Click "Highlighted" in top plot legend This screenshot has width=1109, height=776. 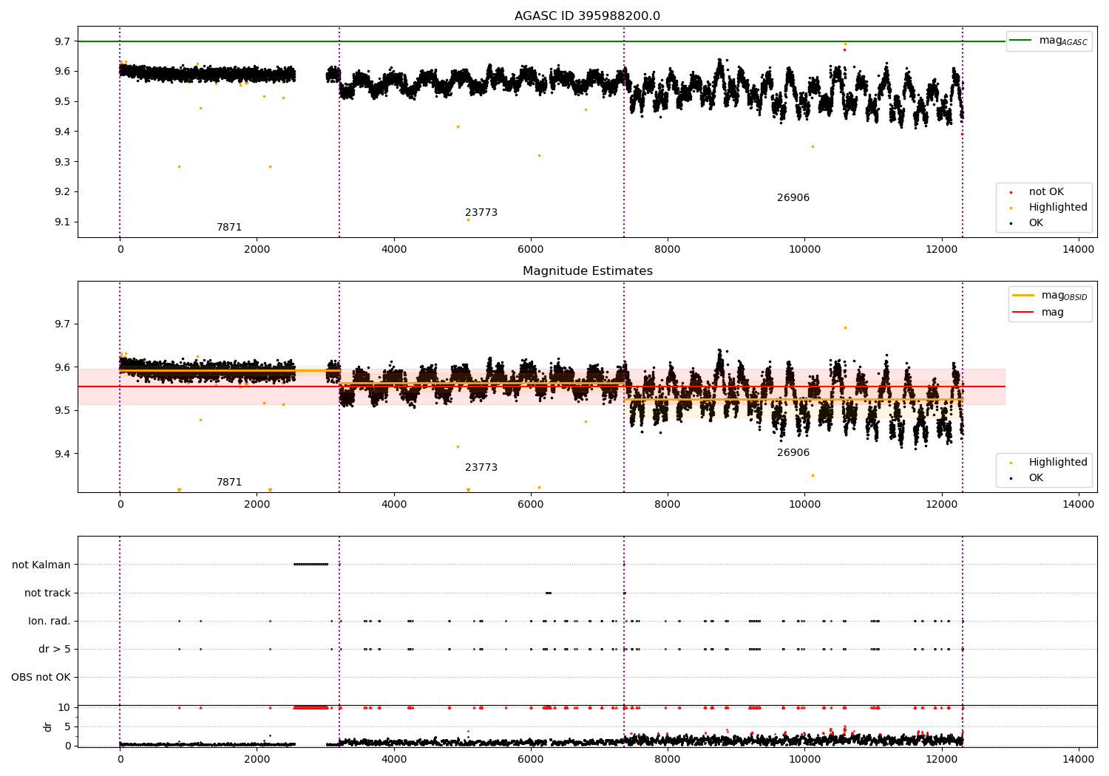(1058, 208)
